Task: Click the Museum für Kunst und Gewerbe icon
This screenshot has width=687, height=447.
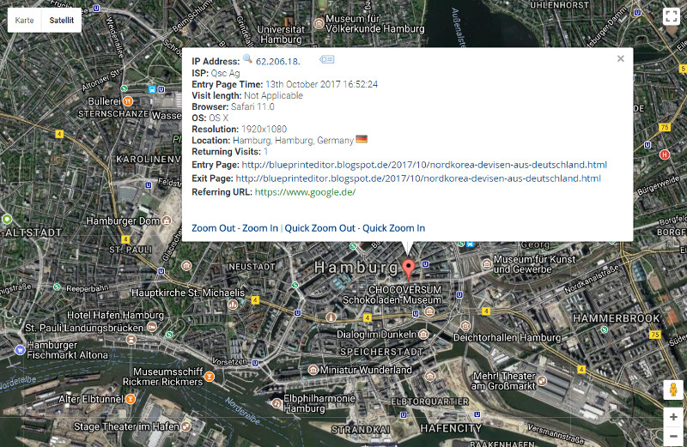Action: 487,264
